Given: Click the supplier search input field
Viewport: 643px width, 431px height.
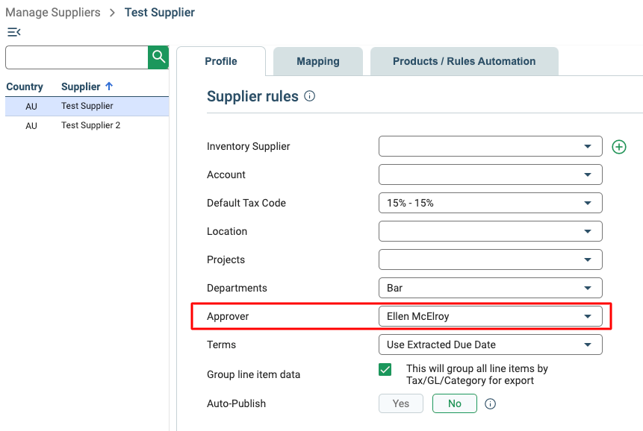Looking at the screenshot, I should (x=77, y=57).
